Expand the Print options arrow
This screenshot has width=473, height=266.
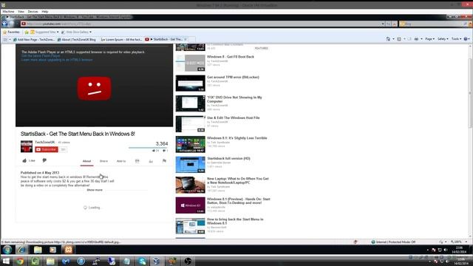[421, 39]
